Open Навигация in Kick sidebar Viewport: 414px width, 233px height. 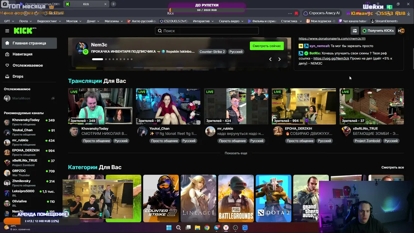pos(29,54)
